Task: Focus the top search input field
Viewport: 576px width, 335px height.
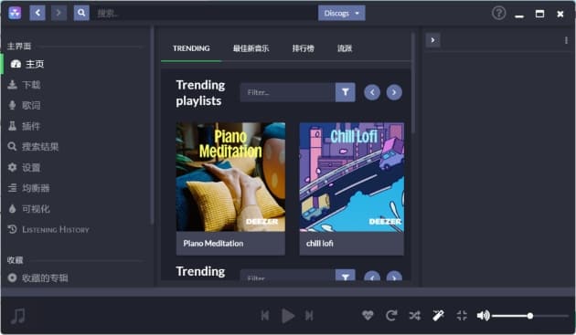Action: 204,13
